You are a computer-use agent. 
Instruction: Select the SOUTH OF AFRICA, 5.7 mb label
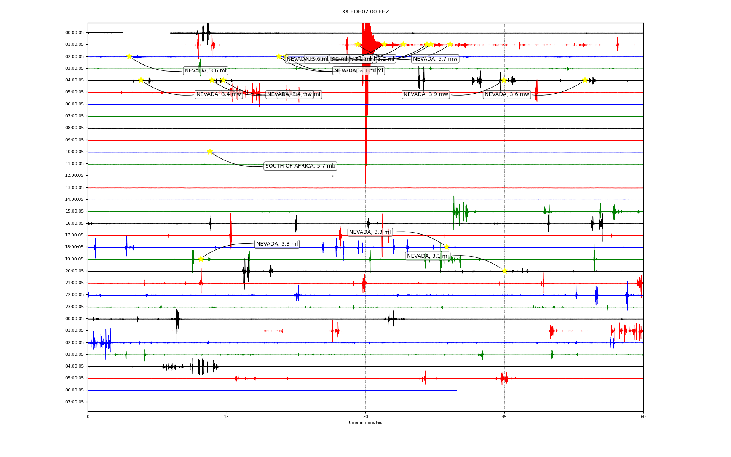pos(300,166)
